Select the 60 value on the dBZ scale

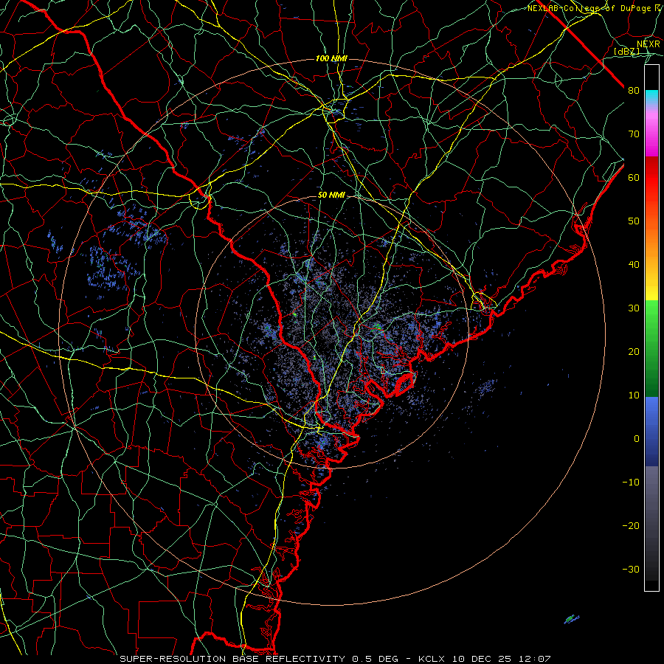tap(634, 178)
